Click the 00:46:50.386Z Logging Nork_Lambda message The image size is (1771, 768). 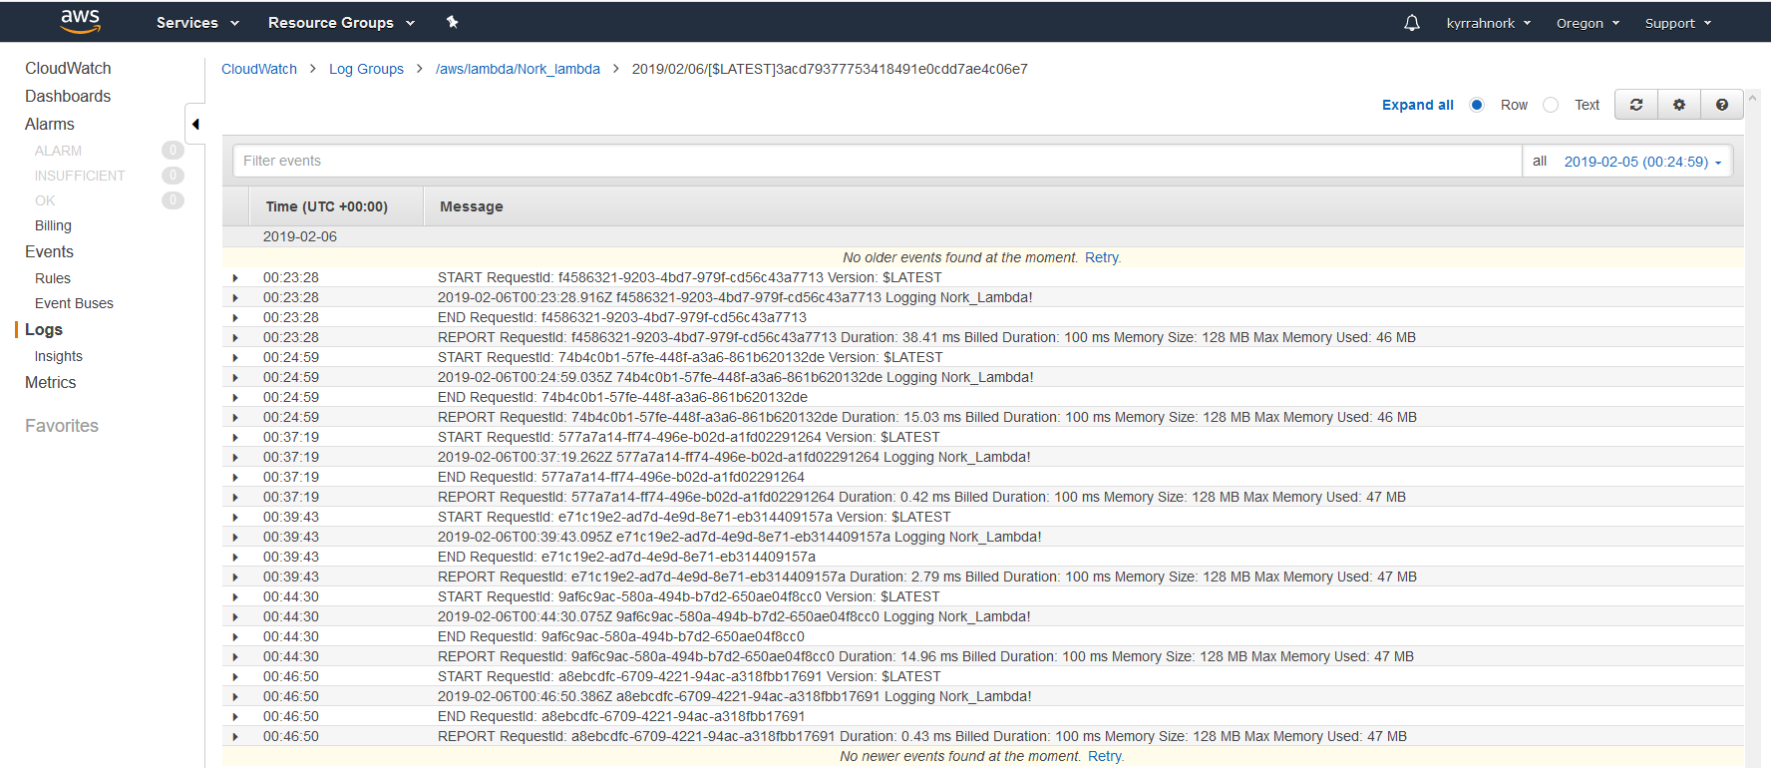pos(735,696)
